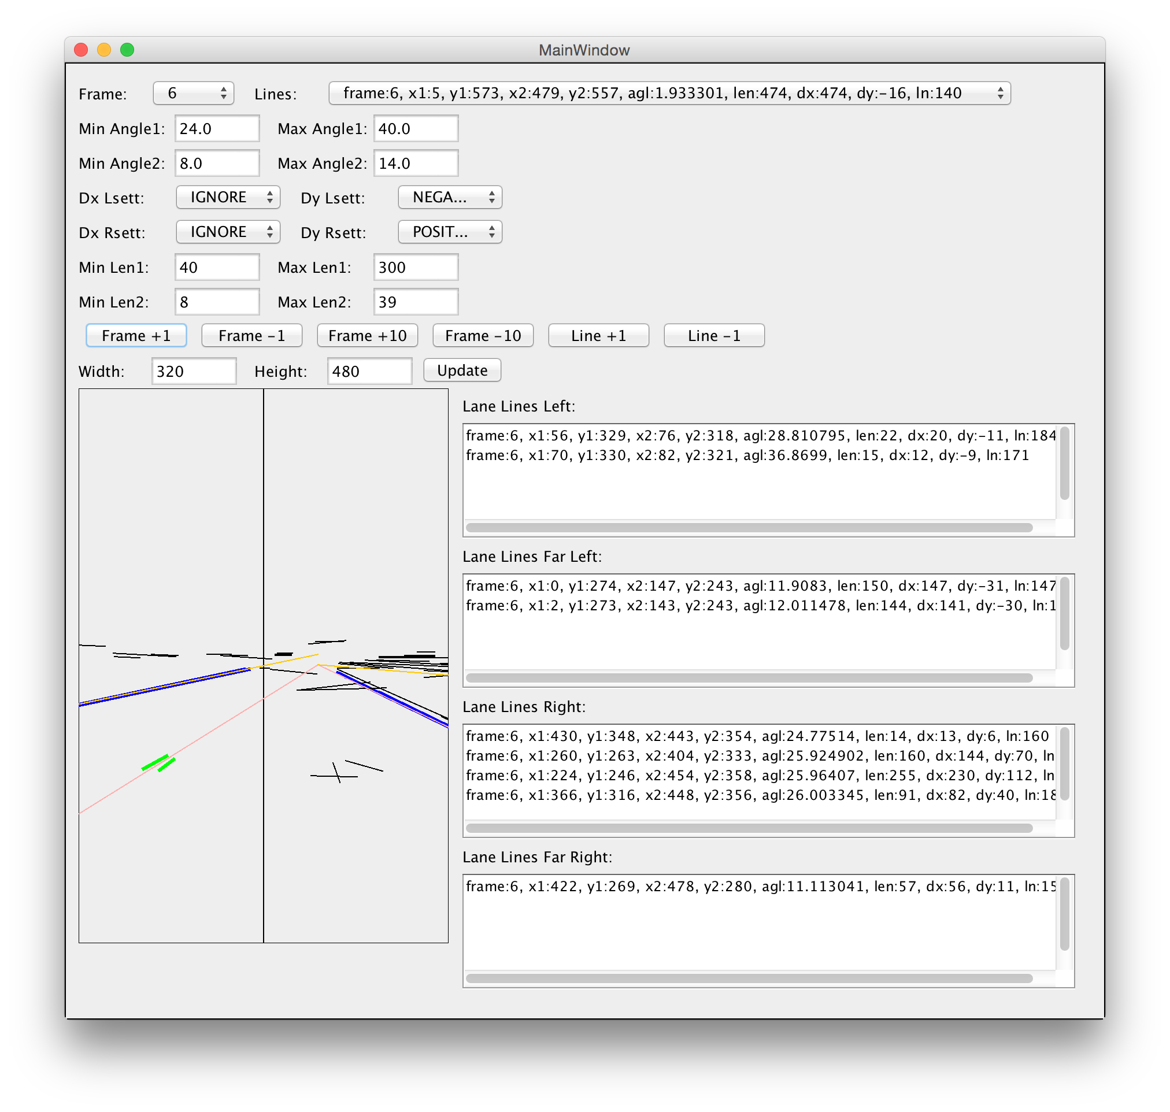Click the Width input field
This screenshot has width=1170, height=1112.
[194, 372]
